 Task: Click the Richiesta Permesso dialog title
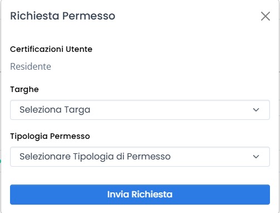point(62,16)
